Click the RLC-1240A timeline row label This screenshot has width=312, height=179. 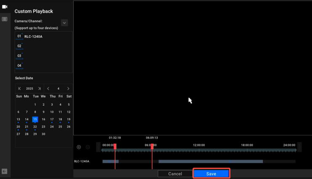point(82,161)
